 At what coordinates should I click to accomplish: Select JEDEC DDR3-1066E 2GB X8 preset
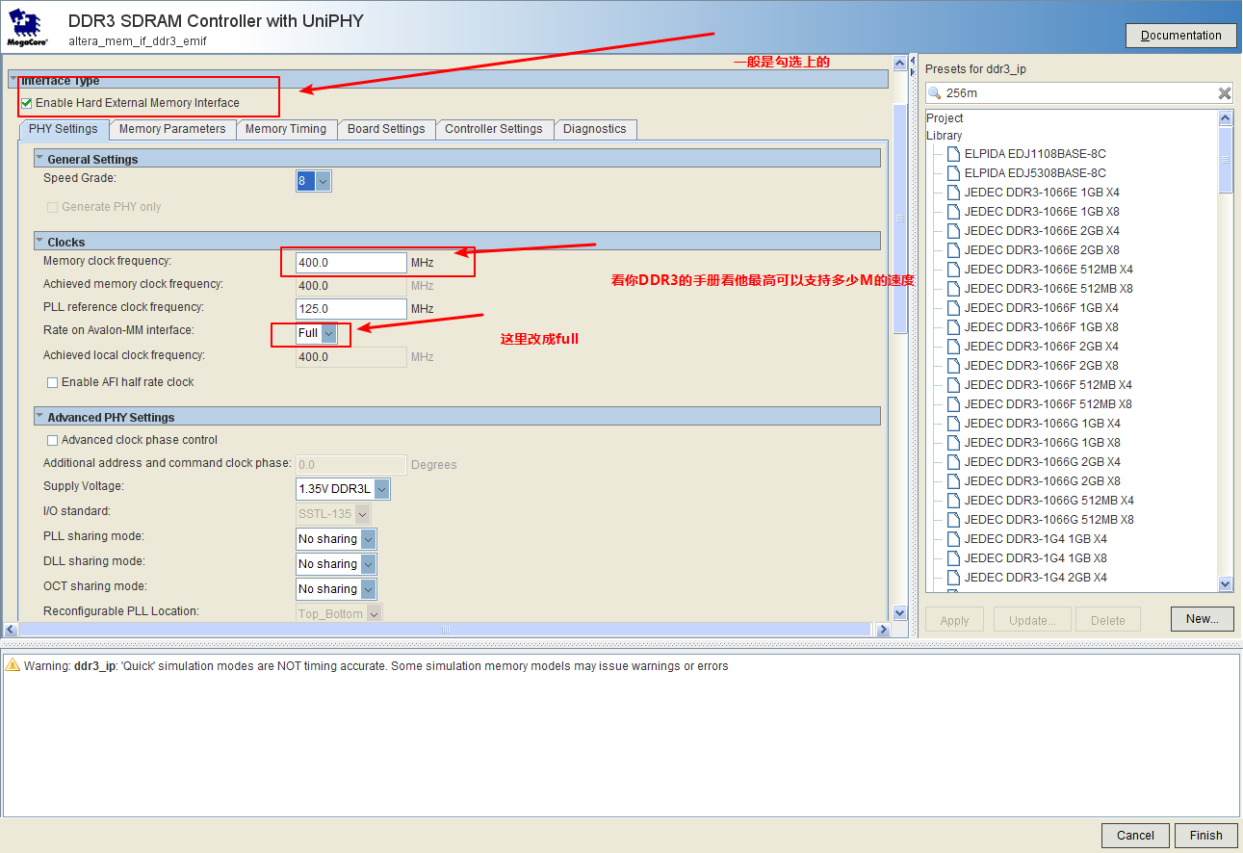pos(1042,250)
